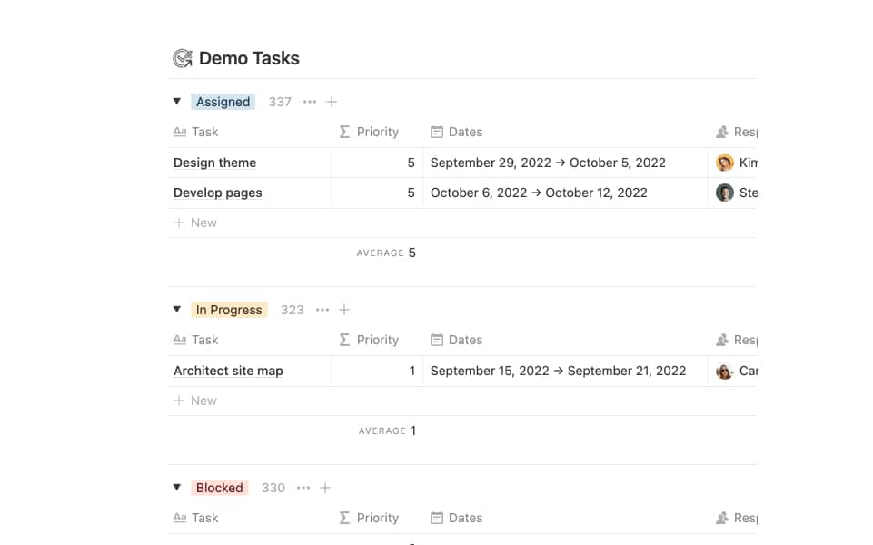Click the plus icon beside In Progress
873x545 pixels.
click(344, 310)
